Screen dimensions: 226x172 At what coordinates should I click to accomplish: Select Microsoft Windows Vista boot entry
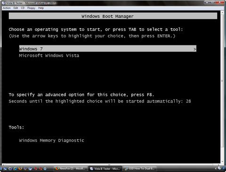(49, 55)
